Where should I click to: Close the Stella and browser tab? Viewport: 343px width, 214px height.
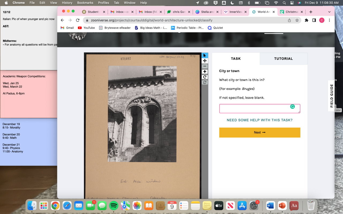[x=217, y=12]
